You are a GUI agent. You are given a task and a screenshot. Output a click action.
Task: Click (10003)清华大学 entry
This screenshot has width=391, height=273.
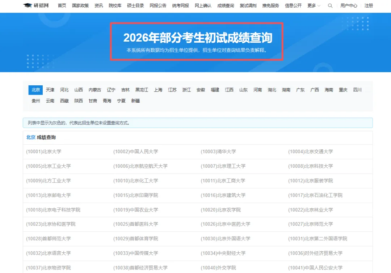(218, 152)
